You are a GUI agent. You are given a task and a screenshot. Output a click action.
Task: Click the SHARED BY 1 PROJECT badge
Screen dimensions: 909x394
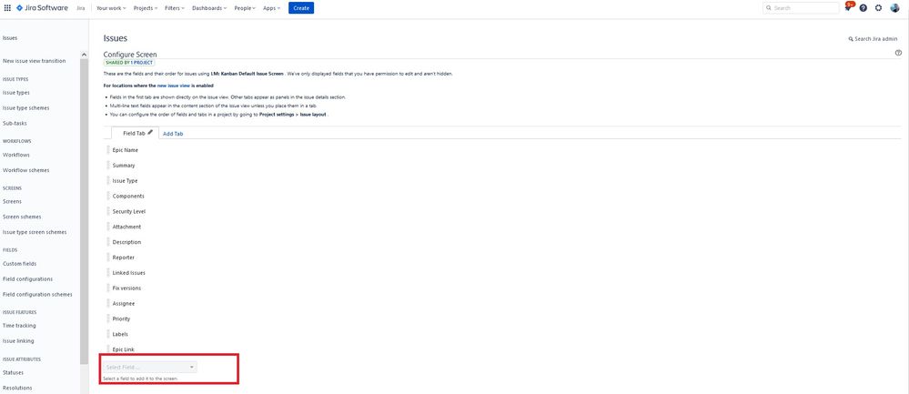point(129,62)
